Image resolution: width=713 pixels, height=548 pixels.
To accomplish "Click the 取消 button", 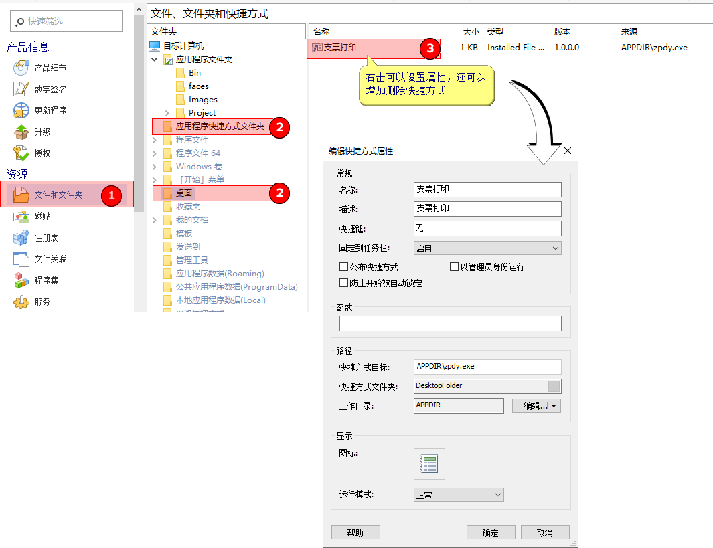I will click(x=544, y=533).
